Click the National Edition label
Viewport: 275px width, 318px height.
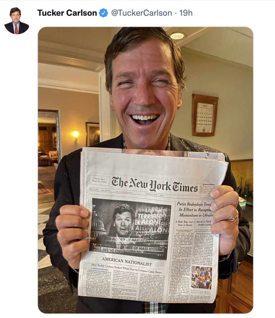(x=209, y=184)
